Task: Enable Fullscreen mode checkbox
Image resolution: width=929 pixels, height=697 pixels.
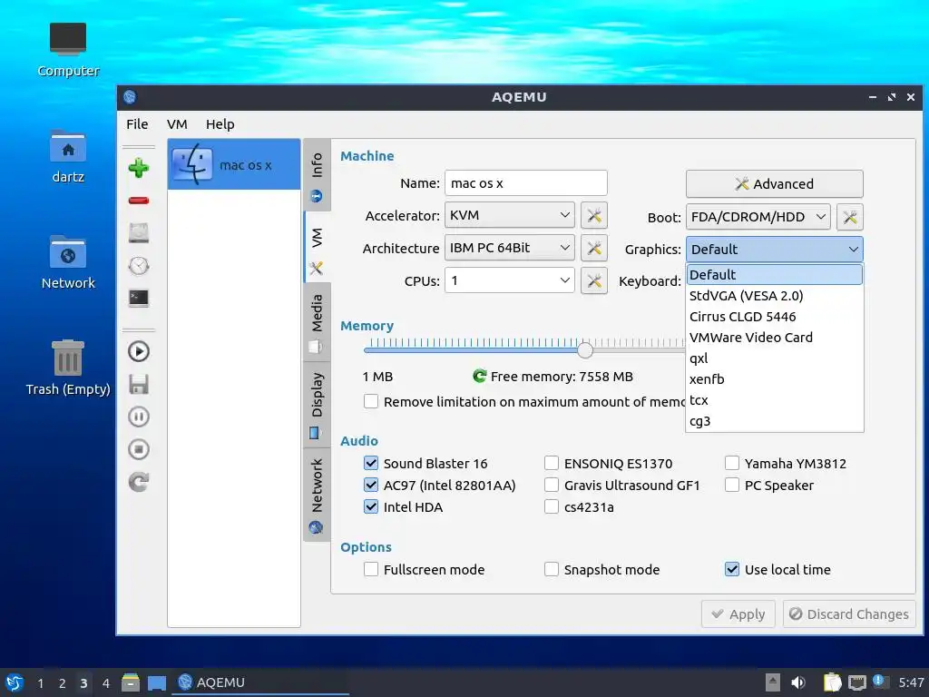Action: (371, 569)
